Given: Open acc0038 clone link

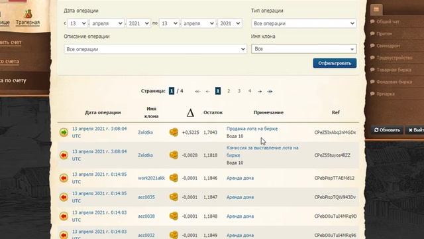Looking at the screenshot, I should pos(146,216).
